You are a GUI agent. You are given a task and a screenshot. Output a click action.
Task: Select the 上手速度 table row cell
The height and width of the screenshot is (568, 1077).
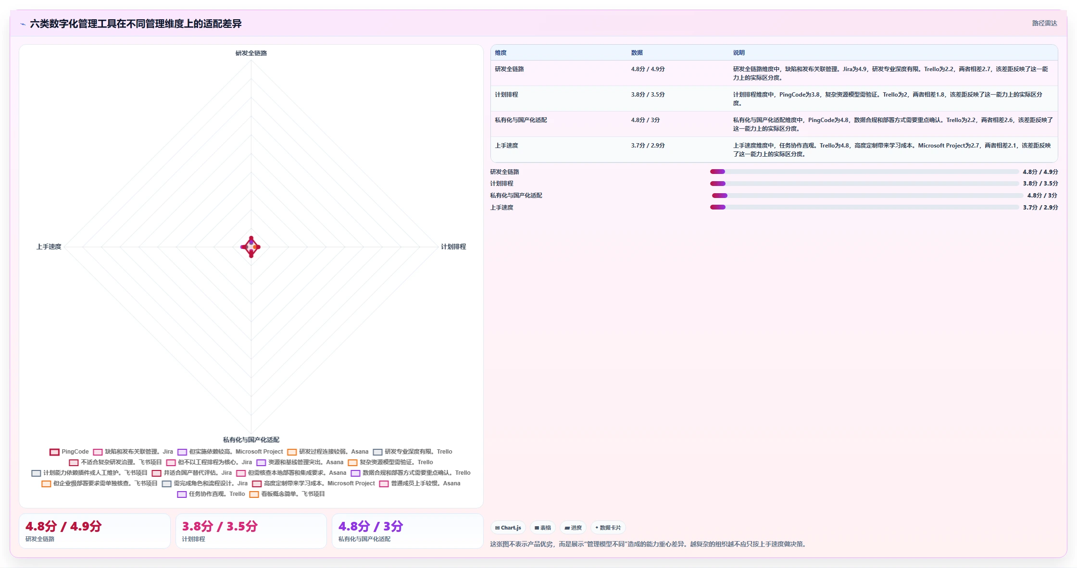pyautogui.click(x=506, y=146)
